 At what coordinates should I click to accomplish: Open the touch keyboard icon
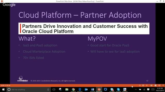click(x=153, y=89)
